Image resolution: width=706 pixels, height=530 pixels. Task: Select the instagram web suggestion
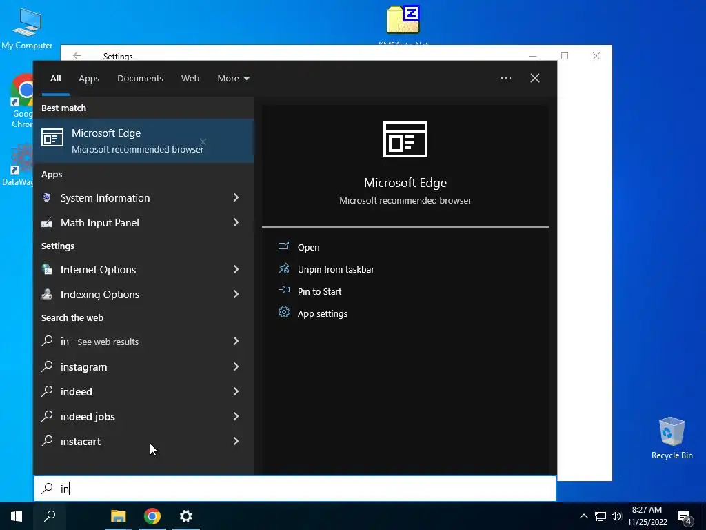pos(143,367)
